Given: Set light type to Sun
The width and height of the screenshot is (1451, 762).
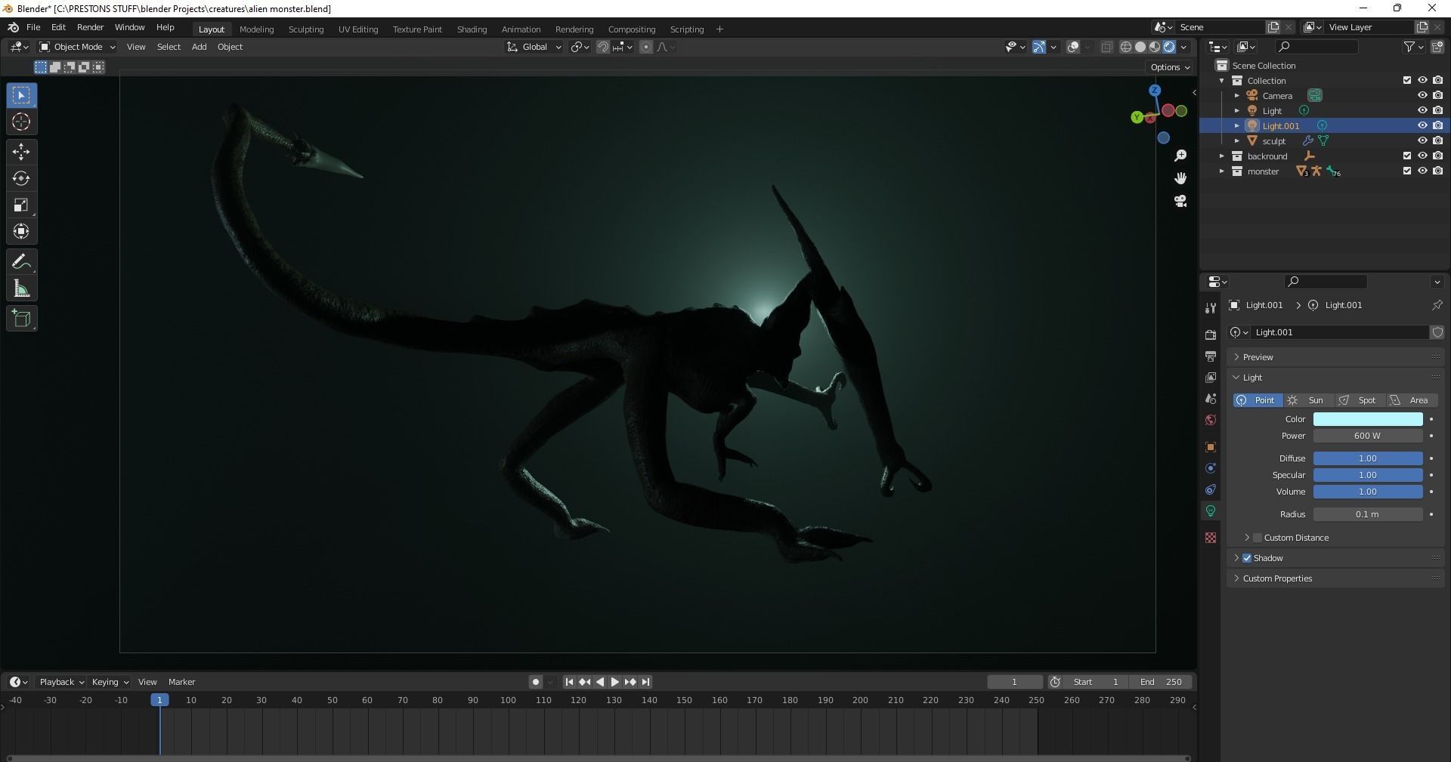Looking at the screenshot, I should pyautogui.click(x=1308, y=400).
